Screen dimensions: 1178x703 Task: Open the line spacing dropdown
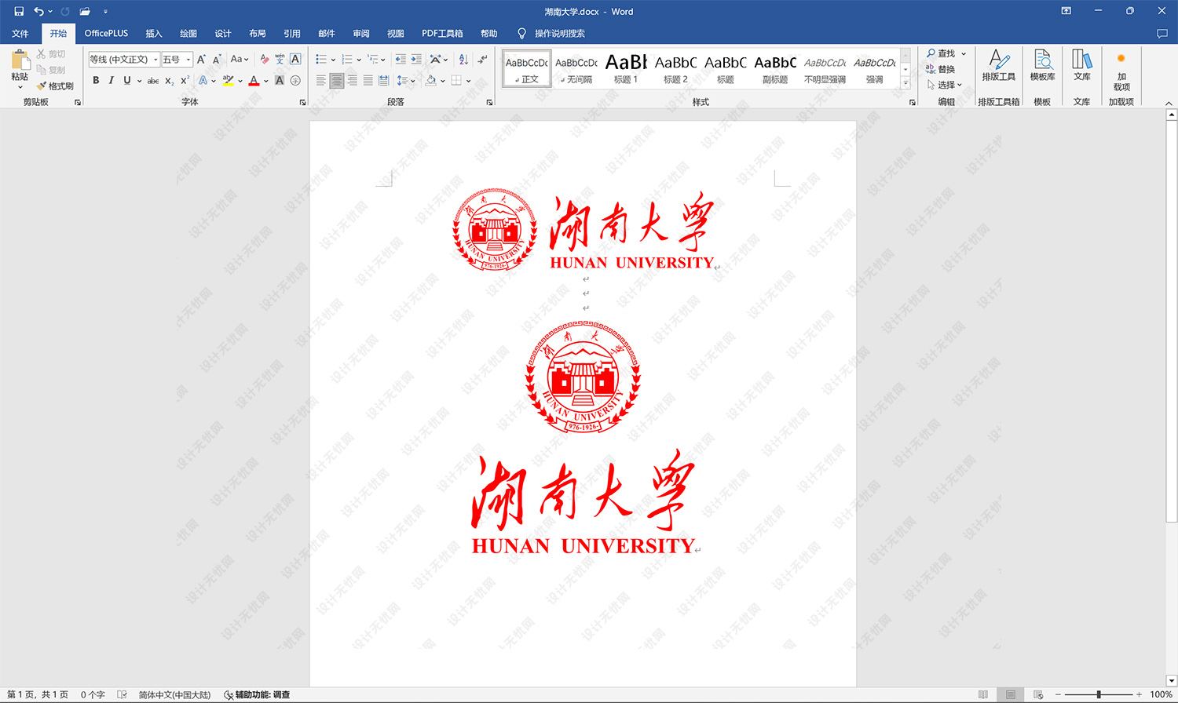pyautogui.click(x=405, y=81)
